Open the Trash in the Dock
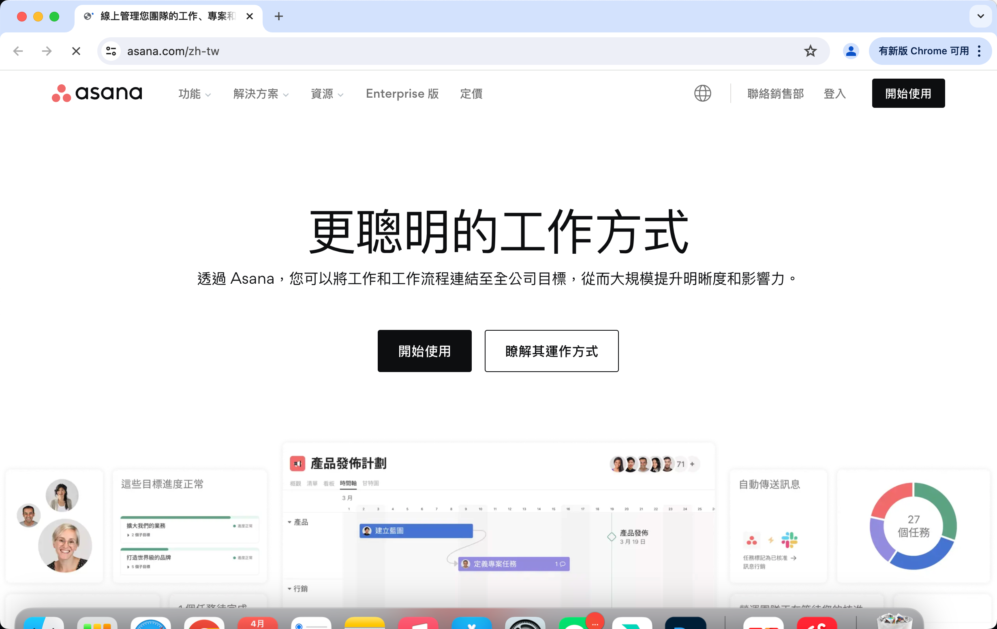This screenshot has width=997, height=629. (x=894, y=621)
